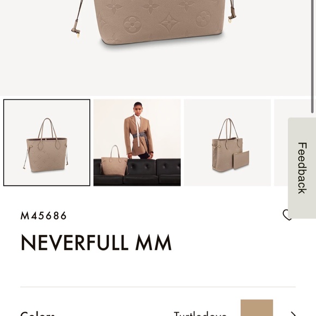This screenshot has width=316, height=316.
Task: Click the pointed star monogram on large bag
Action: (169, 21)
